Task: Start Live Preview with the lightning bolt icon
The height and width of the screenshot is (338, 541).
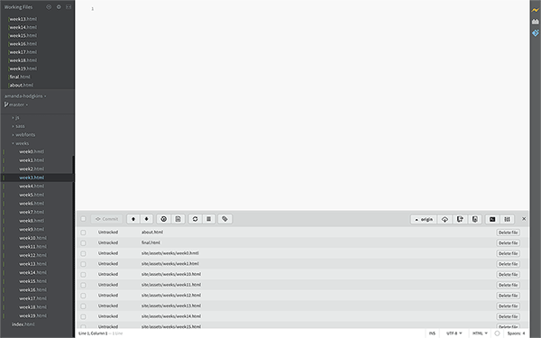Action: pyautogui.click(x=535, y=10)
